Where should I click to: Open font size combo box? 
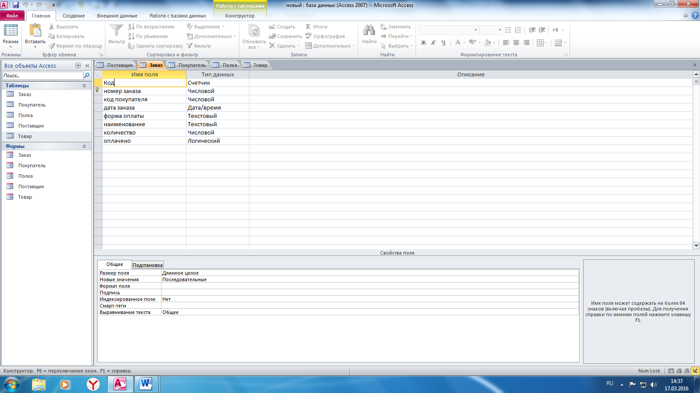(491, 30)
